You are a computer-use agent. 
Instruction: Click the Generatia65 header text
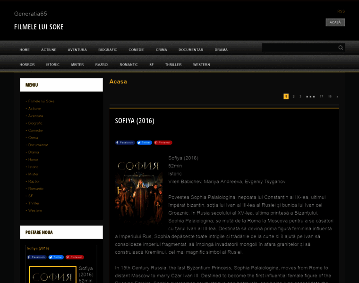(30, 14)
